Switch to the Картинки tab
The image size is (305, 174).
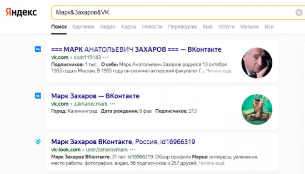pos(83,27)
